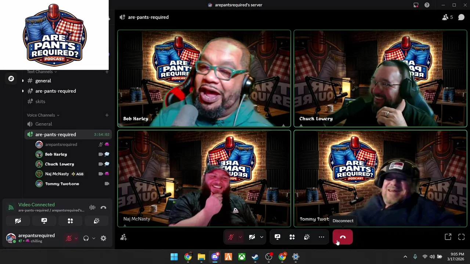Share screen from the left voice panel
The height and width of the screenshot is (264, 470).
44,221
